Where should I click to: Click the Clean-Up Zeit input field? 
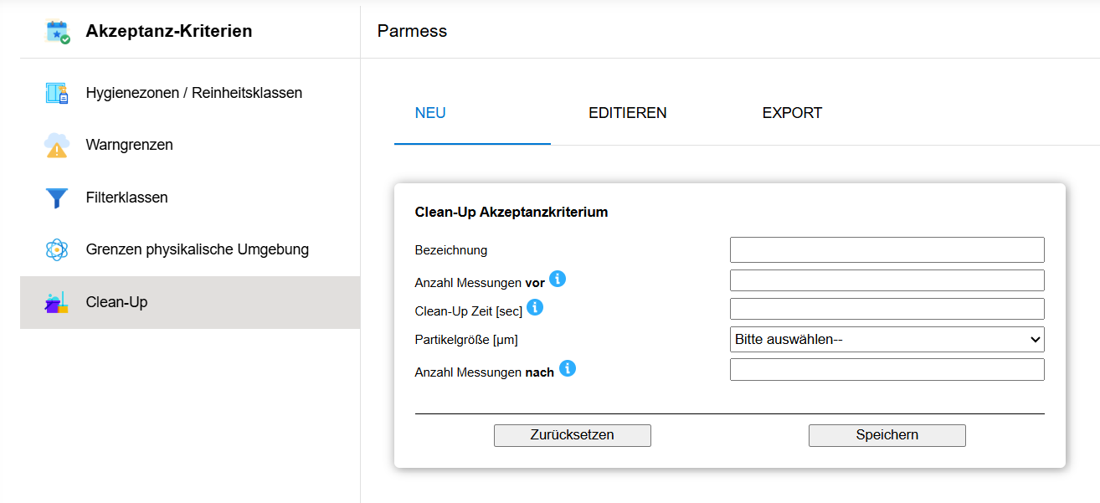886,308
